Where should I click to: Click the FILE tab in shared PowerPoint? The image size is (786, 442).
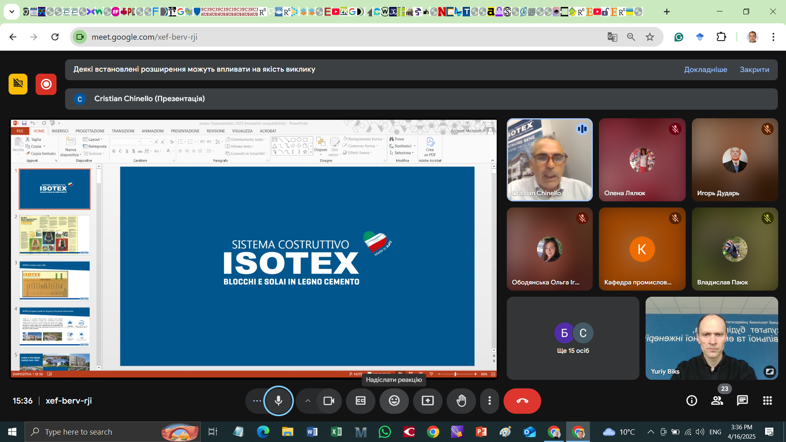[20, 131]
